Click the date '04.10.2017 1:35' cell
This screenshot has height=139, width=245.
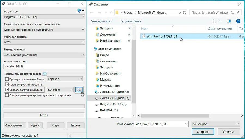pyautogui.click(x=219, y=37)
